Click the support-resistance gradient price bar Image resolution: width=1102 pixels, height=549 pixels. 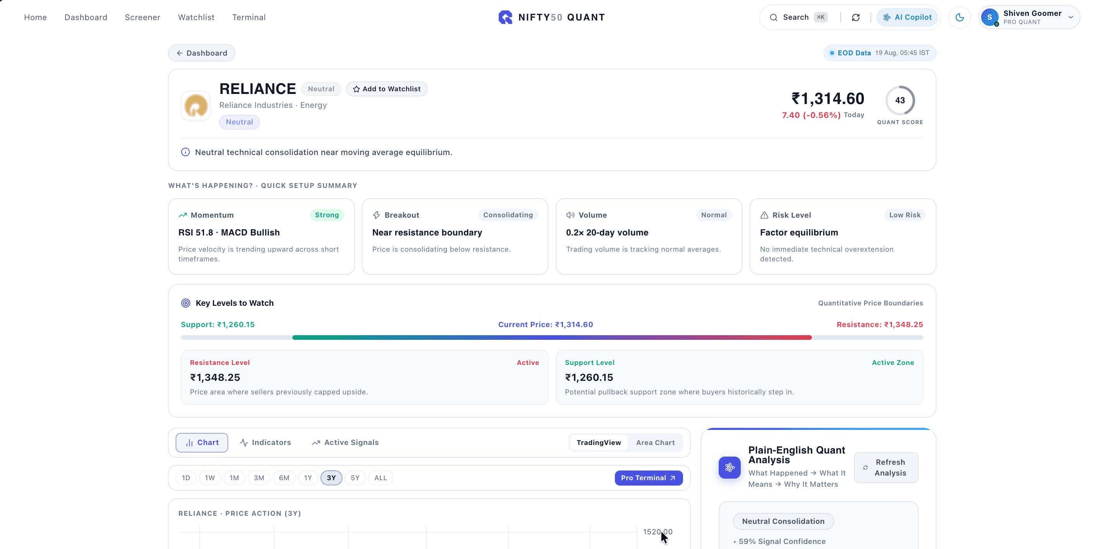(552, 338)
